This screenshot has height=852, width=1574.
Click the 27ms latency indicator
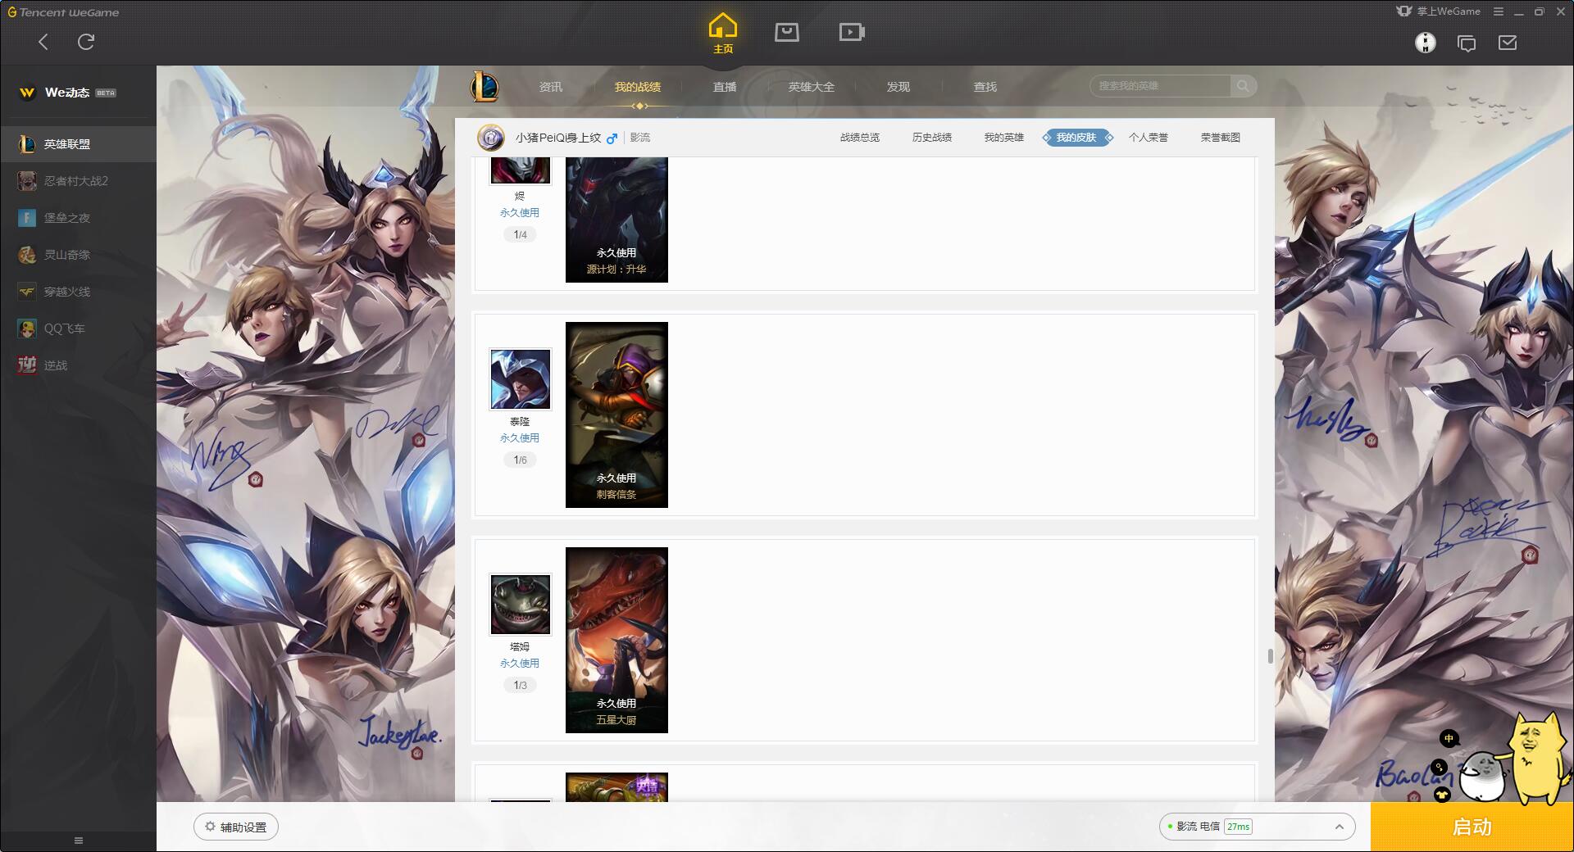1239,827
